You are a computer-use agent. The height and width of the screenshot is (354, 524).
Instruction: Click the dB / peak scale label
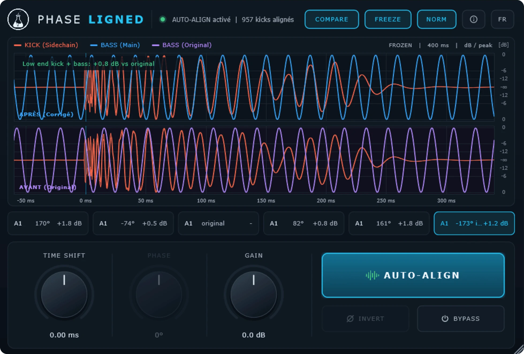coord(478,45)
